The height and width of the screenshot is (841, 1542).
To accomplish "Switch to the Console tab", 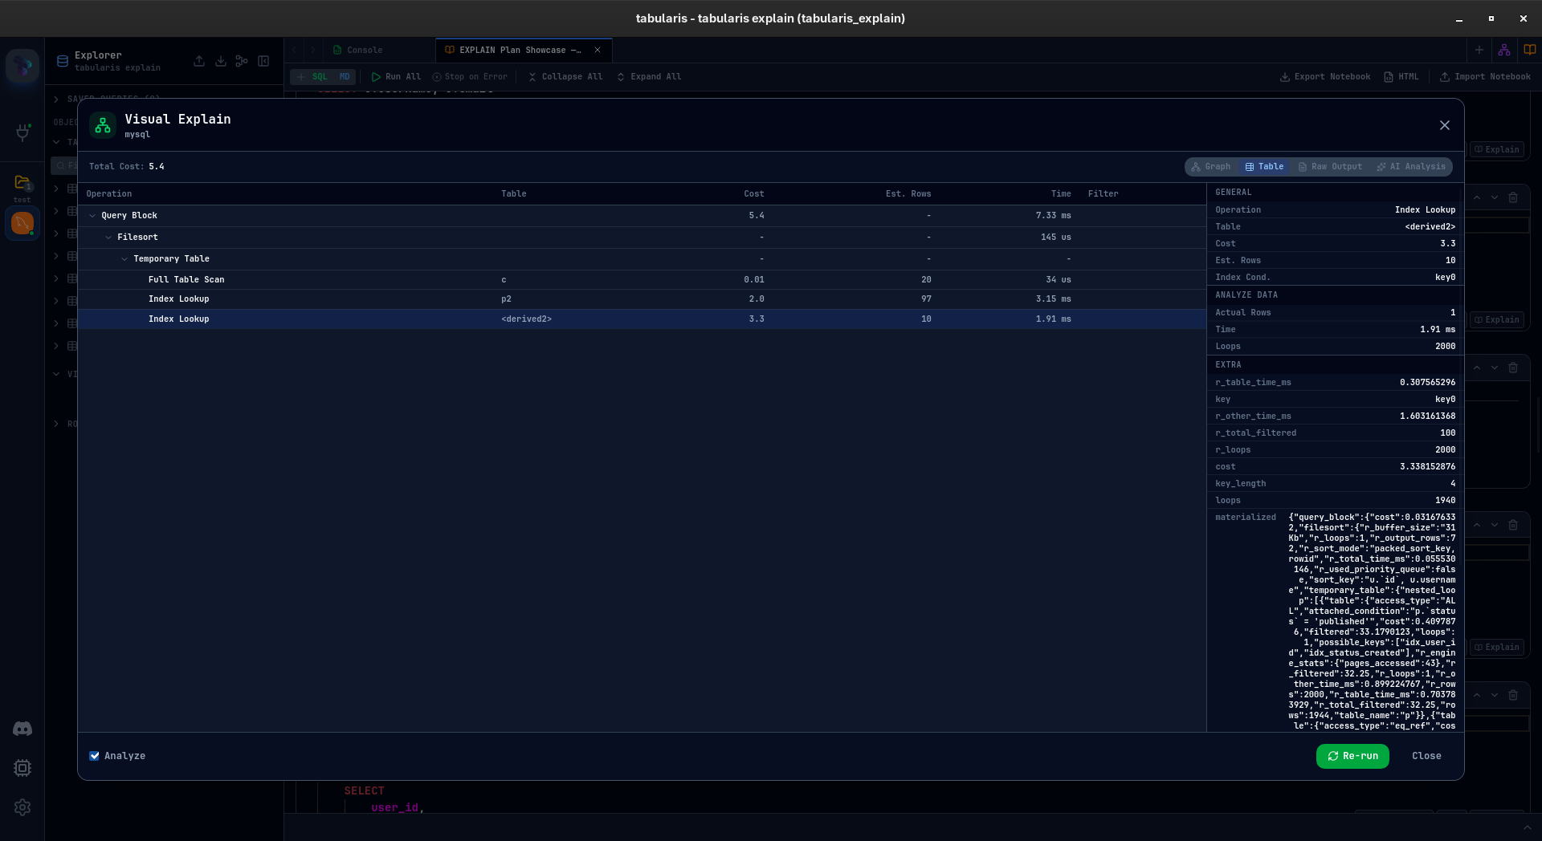I will pyautogui.click(x=363, y=50).
